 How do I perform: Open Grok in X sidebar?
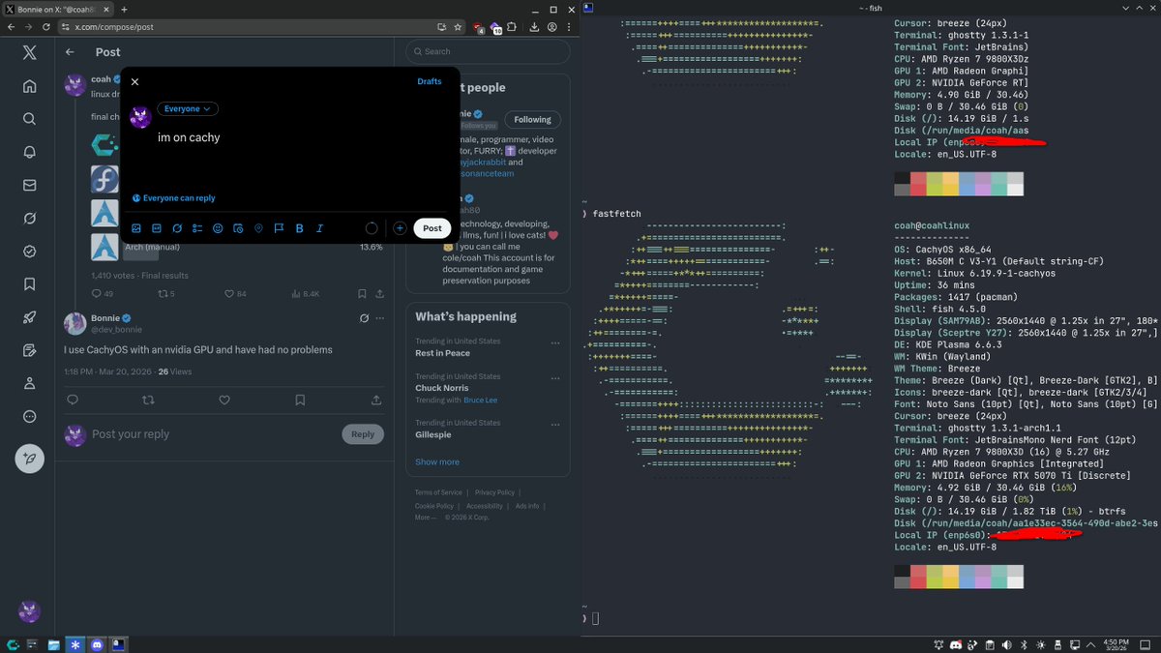point(30,218)
